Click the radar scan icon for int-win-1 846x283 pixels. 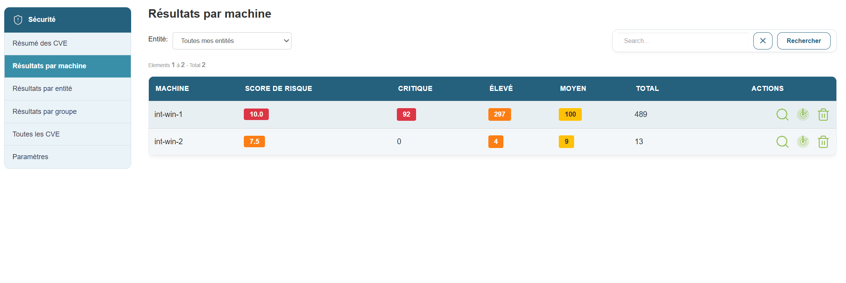point(803,114)
